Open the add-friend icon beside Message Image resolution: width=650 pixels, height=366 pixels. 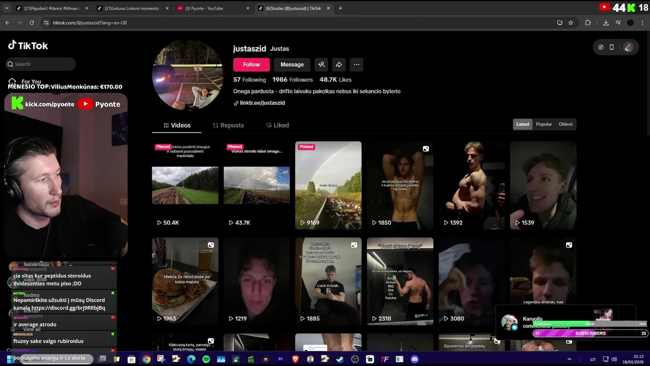point(321,65)
